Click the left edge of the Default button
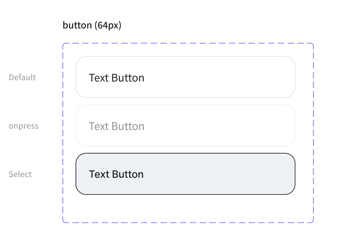The height and width of the screenshot is (242, 338). [x=77, y=77]
